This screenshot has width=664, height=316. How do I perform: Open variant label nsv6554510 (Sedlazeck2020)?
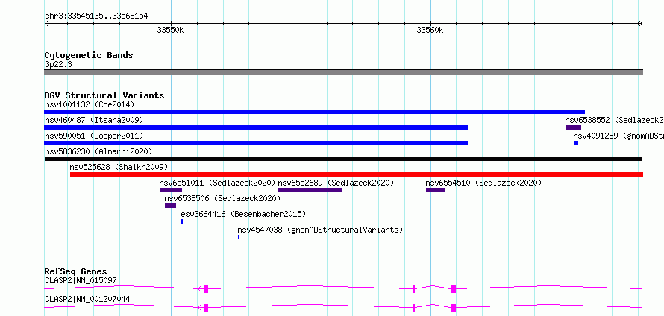coord(483,183)
